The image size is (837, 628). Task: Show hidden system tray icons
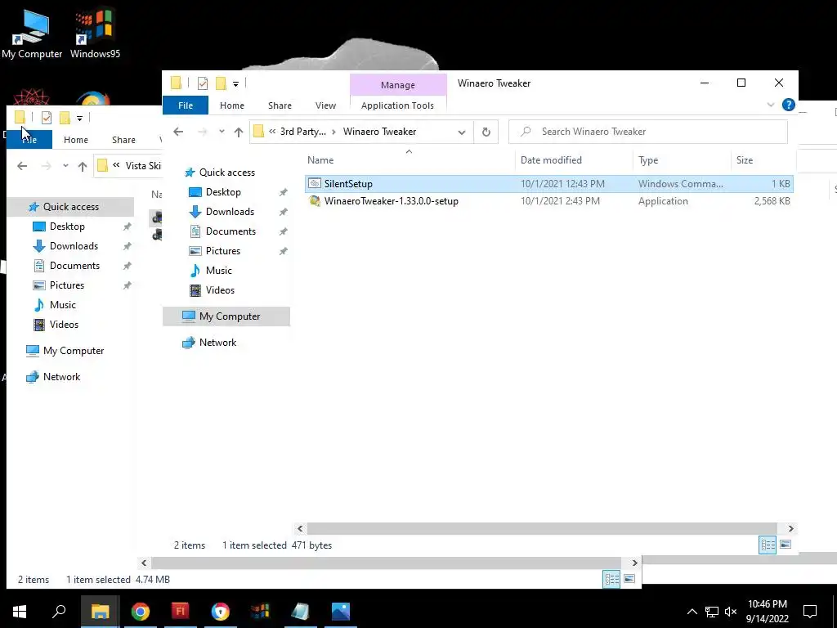coord(692,612)
